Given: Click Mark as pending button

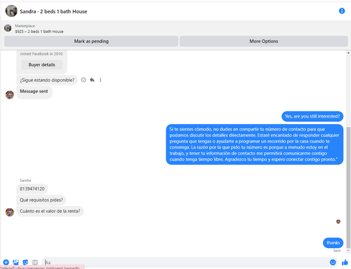Looking at the screenshot, I should 91,41.
